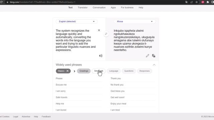Screen dimensions: 214x120
Task: Open browser extensions puzzle icon
Action: (x=208, y=2)
